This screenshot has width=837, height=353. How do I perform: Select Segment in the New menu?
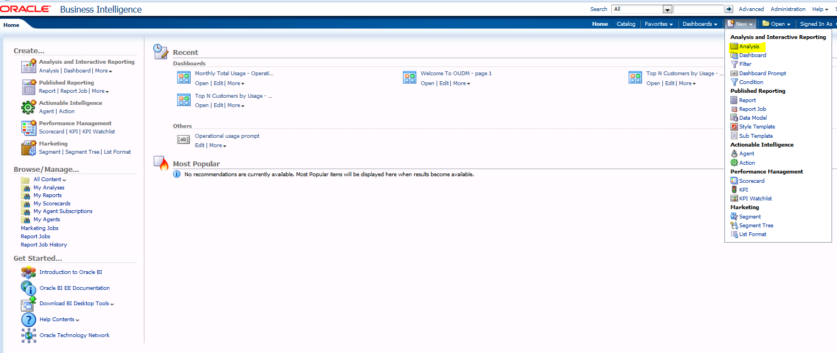click(750, 217)
